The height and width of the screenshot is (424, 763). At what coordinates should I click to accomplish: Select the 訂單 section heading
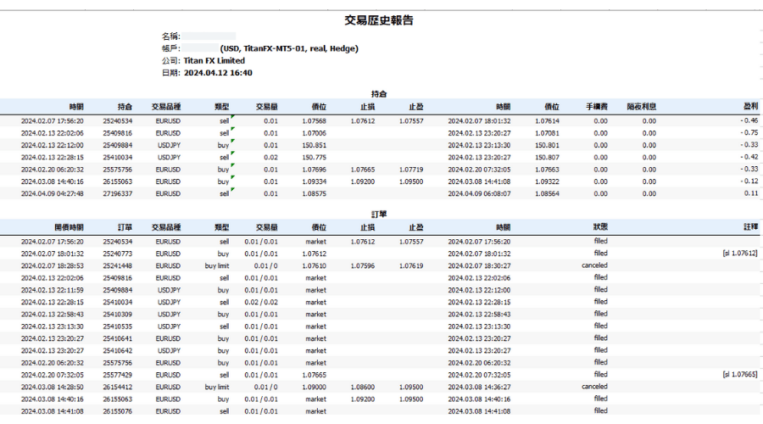(x=380, y=215)
